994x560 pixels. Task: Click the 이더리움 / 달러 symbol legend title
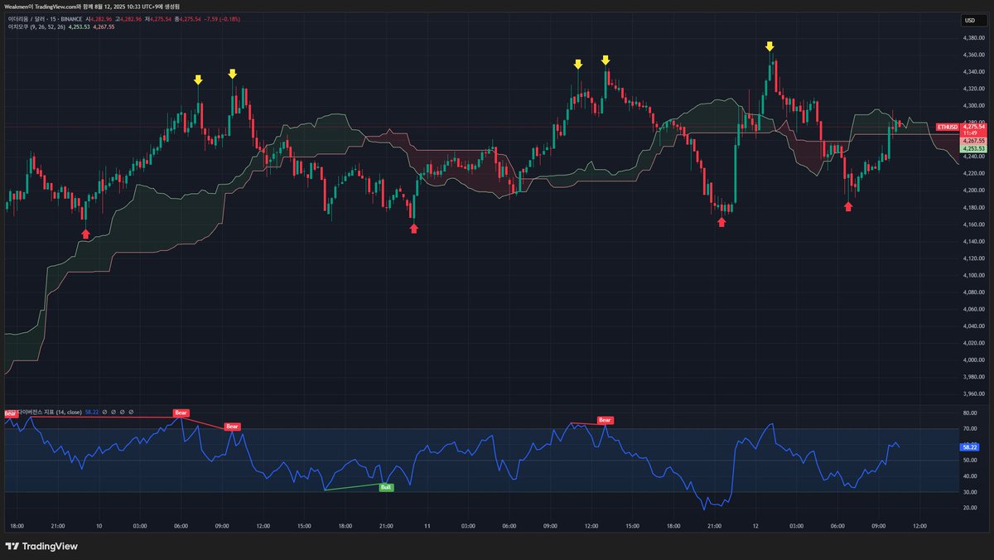pyautogui.click(x=44, y=17)
